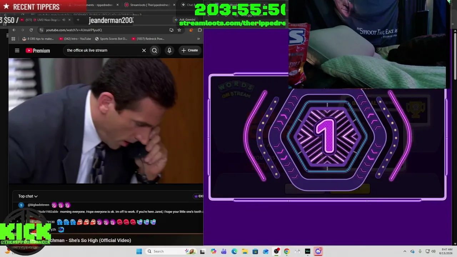Open '8 OBS tips to make...' bookmark
This screenshot has width=457, height=257.
point(38,39)
